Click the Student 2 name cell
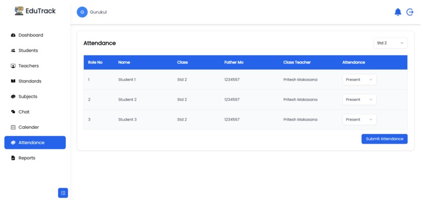Screen dimensions: 421x200 click(127, 100)
